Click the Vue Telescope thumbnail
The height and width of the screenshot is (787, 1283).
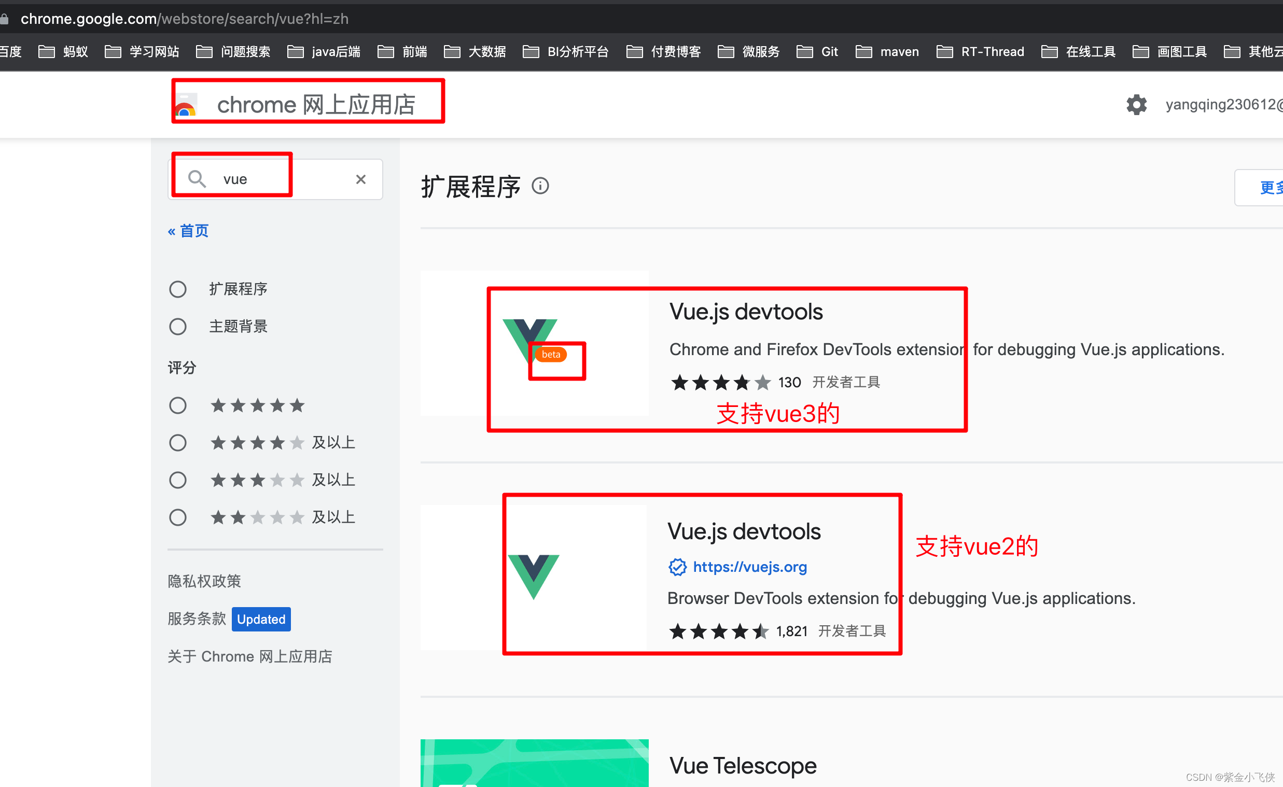(x=534, y=763)
